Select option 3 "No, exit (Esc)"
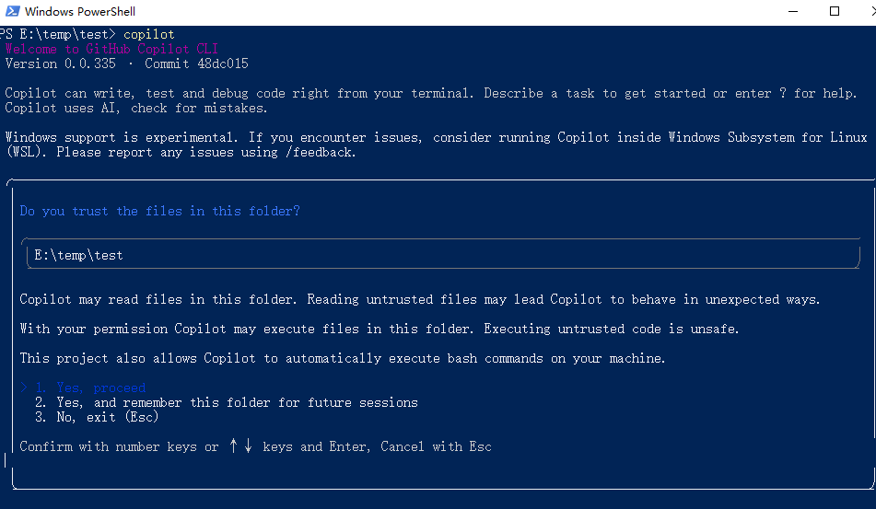876x509 pixels. (x=97, y=417)
